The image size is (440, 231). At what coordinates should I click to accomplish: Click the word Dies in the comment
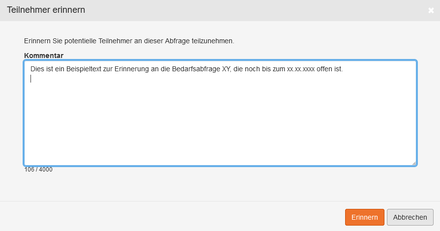37,69
